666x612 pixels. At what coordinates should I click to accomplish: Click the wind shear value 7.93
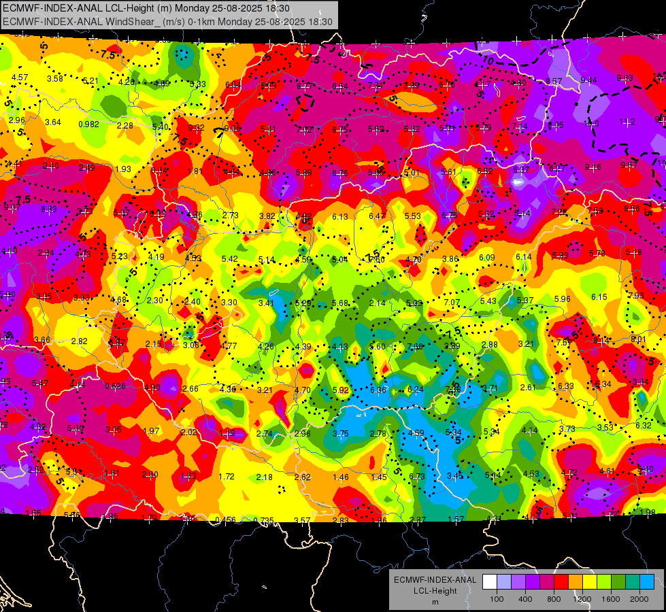(x=636, y=295)
